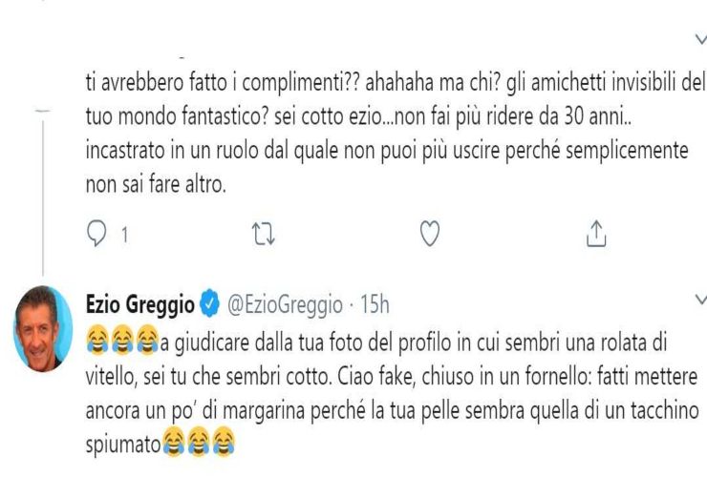Expand the first tweet's options chevron

click(696, 41)
